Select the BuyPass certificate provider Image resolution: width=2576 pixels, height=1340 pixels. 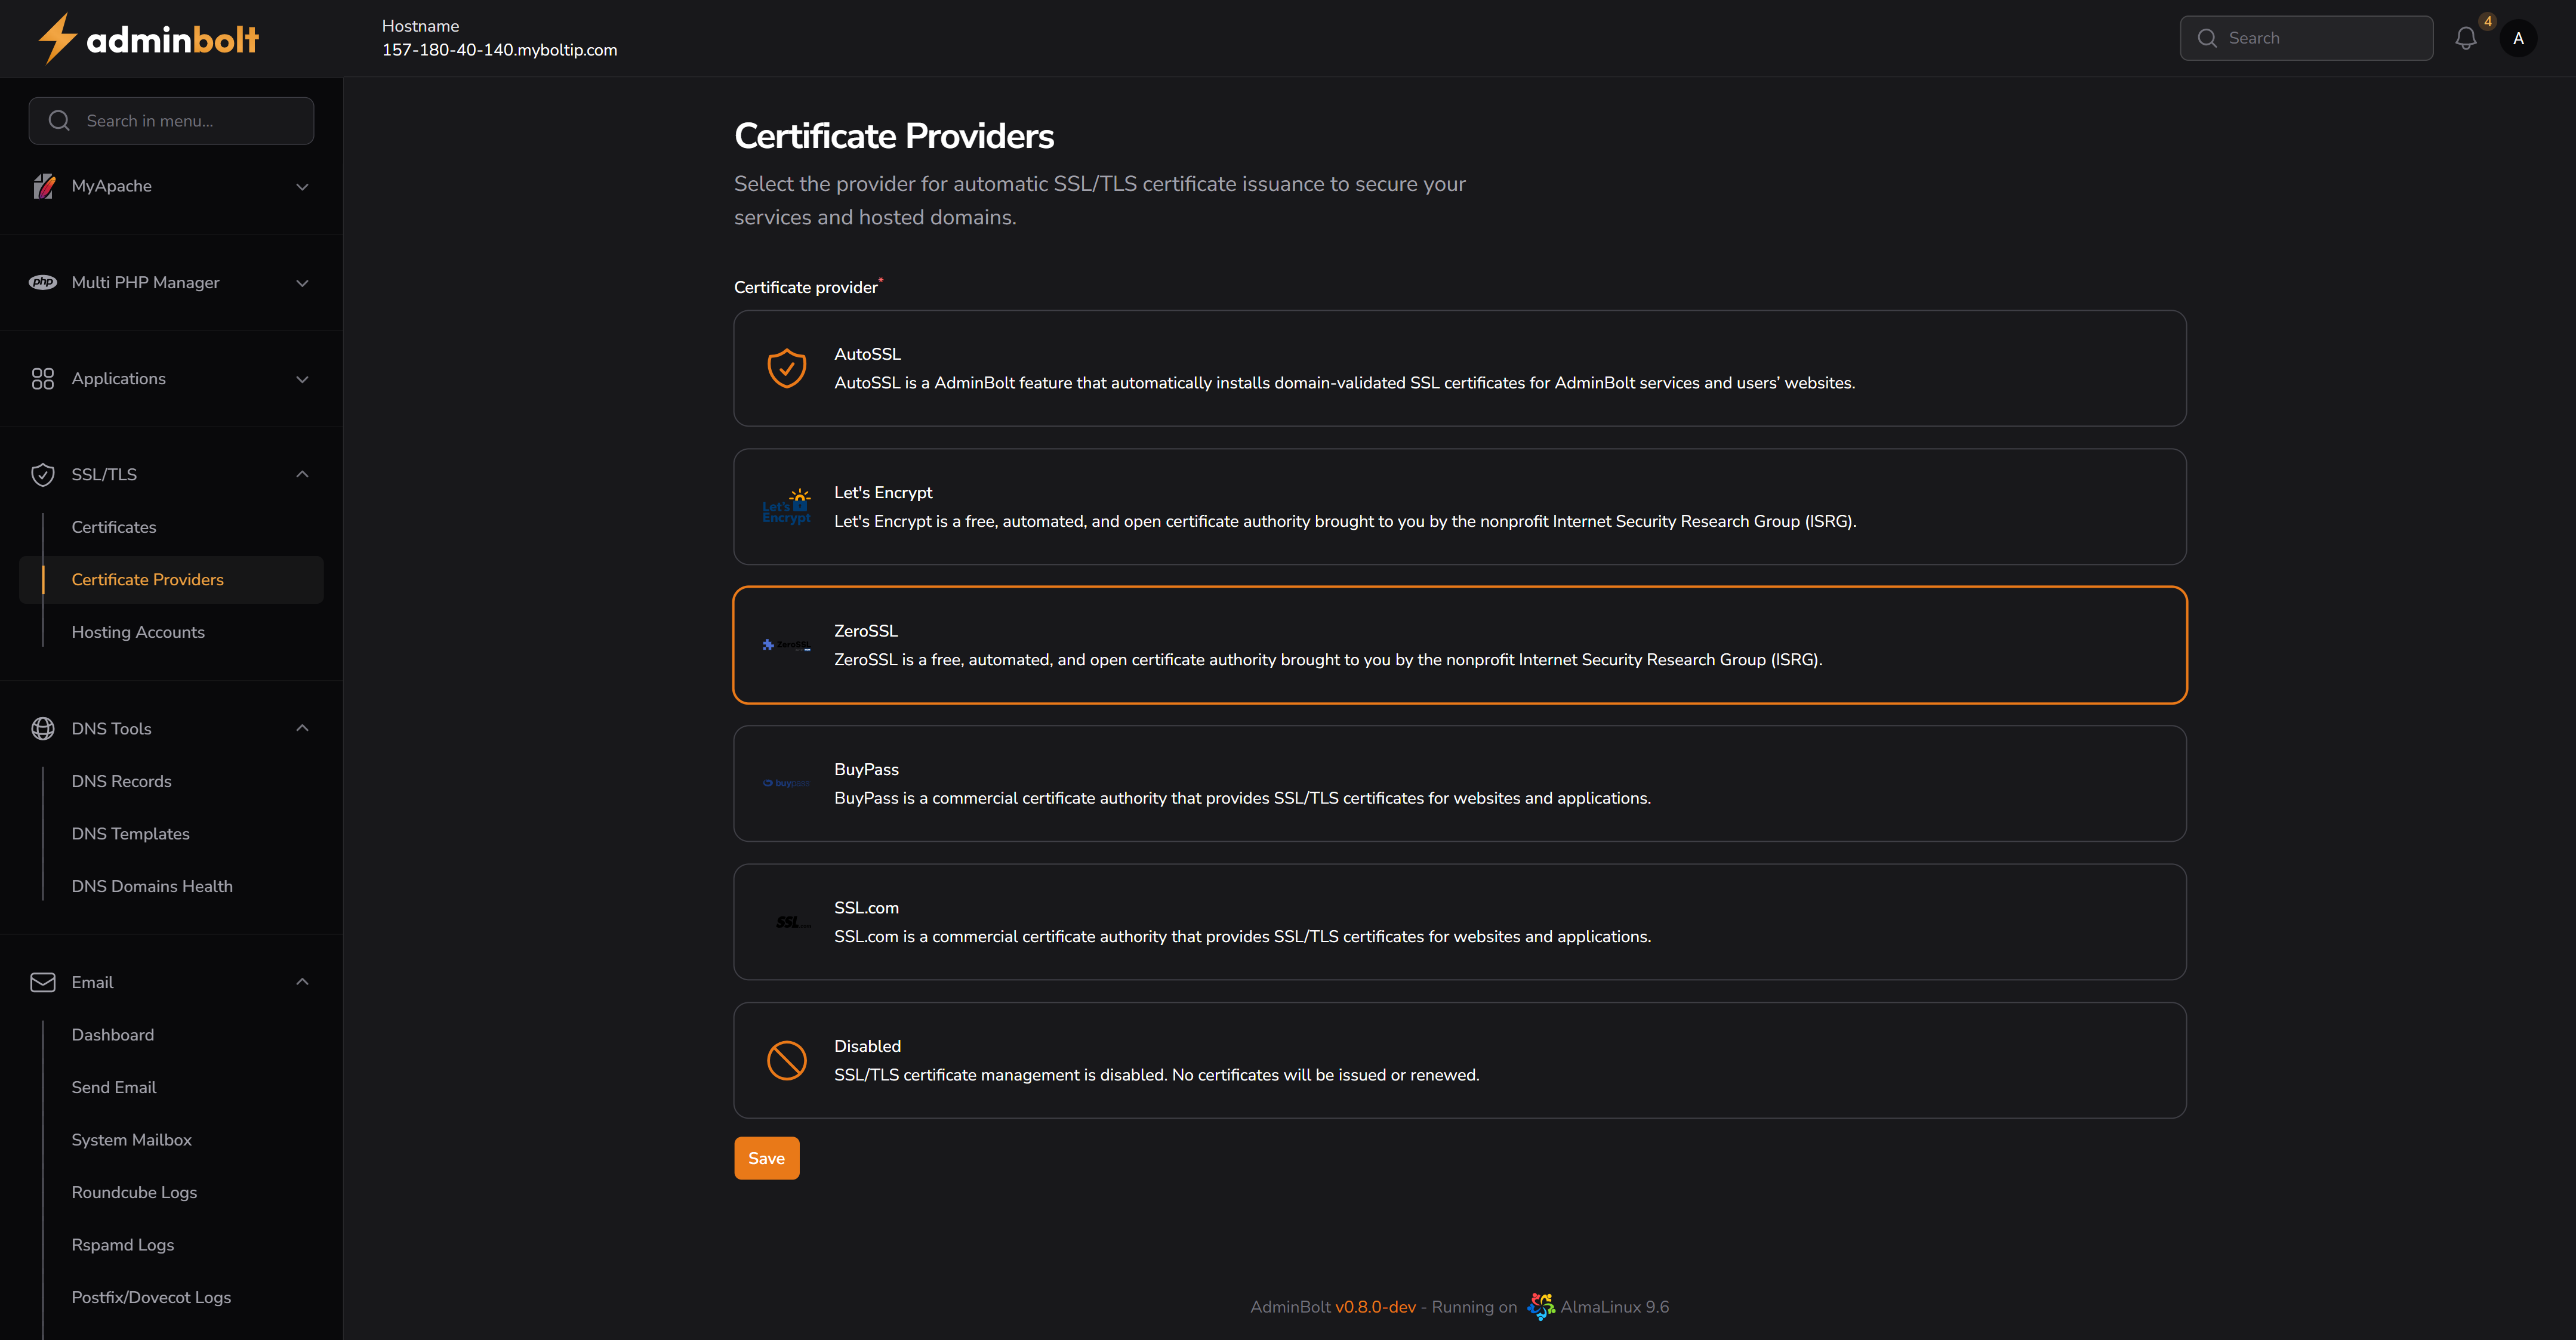(1460, 783)
